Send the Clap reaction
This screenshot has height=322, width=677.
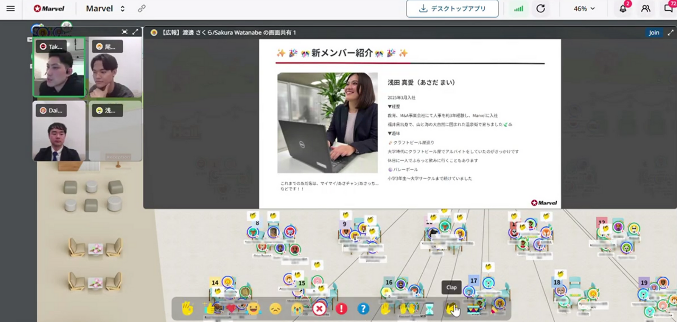(x=451, y=308)
